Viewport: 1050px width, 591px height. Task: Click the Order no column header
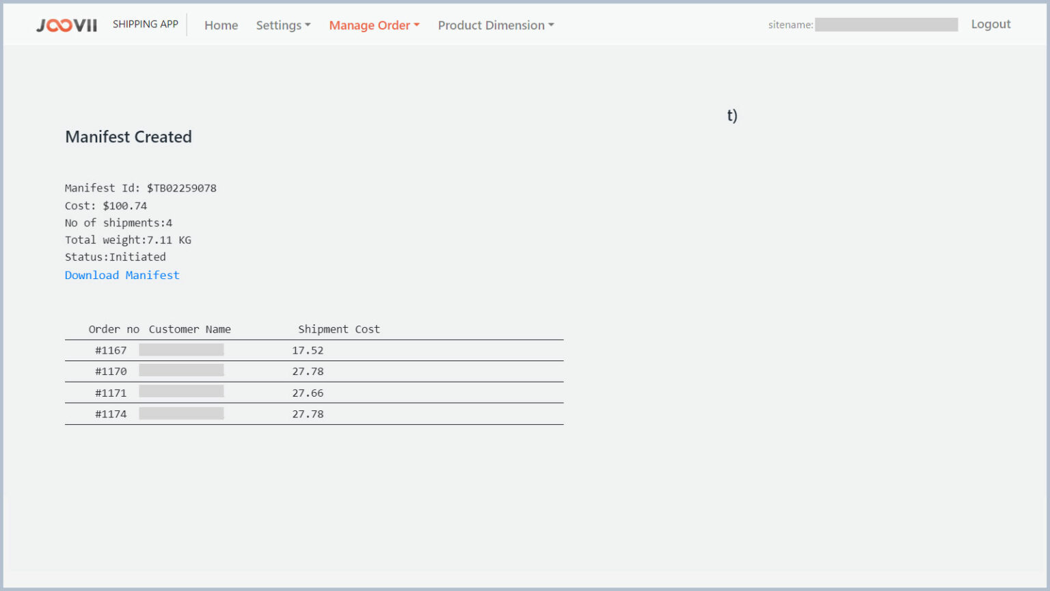pyautogui.click(x=113, y=329)
